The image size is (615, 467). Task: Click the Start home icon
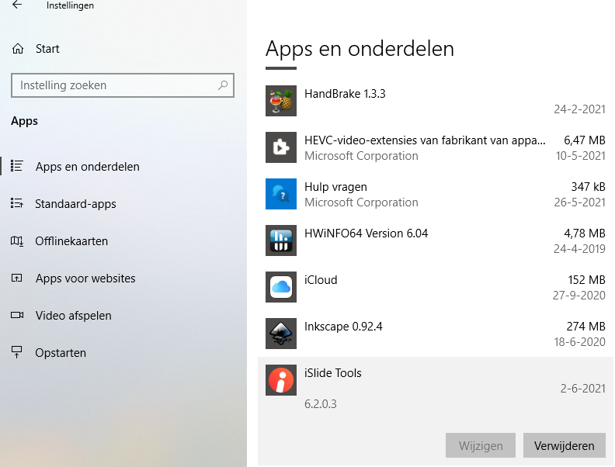(x=18, y=49)
